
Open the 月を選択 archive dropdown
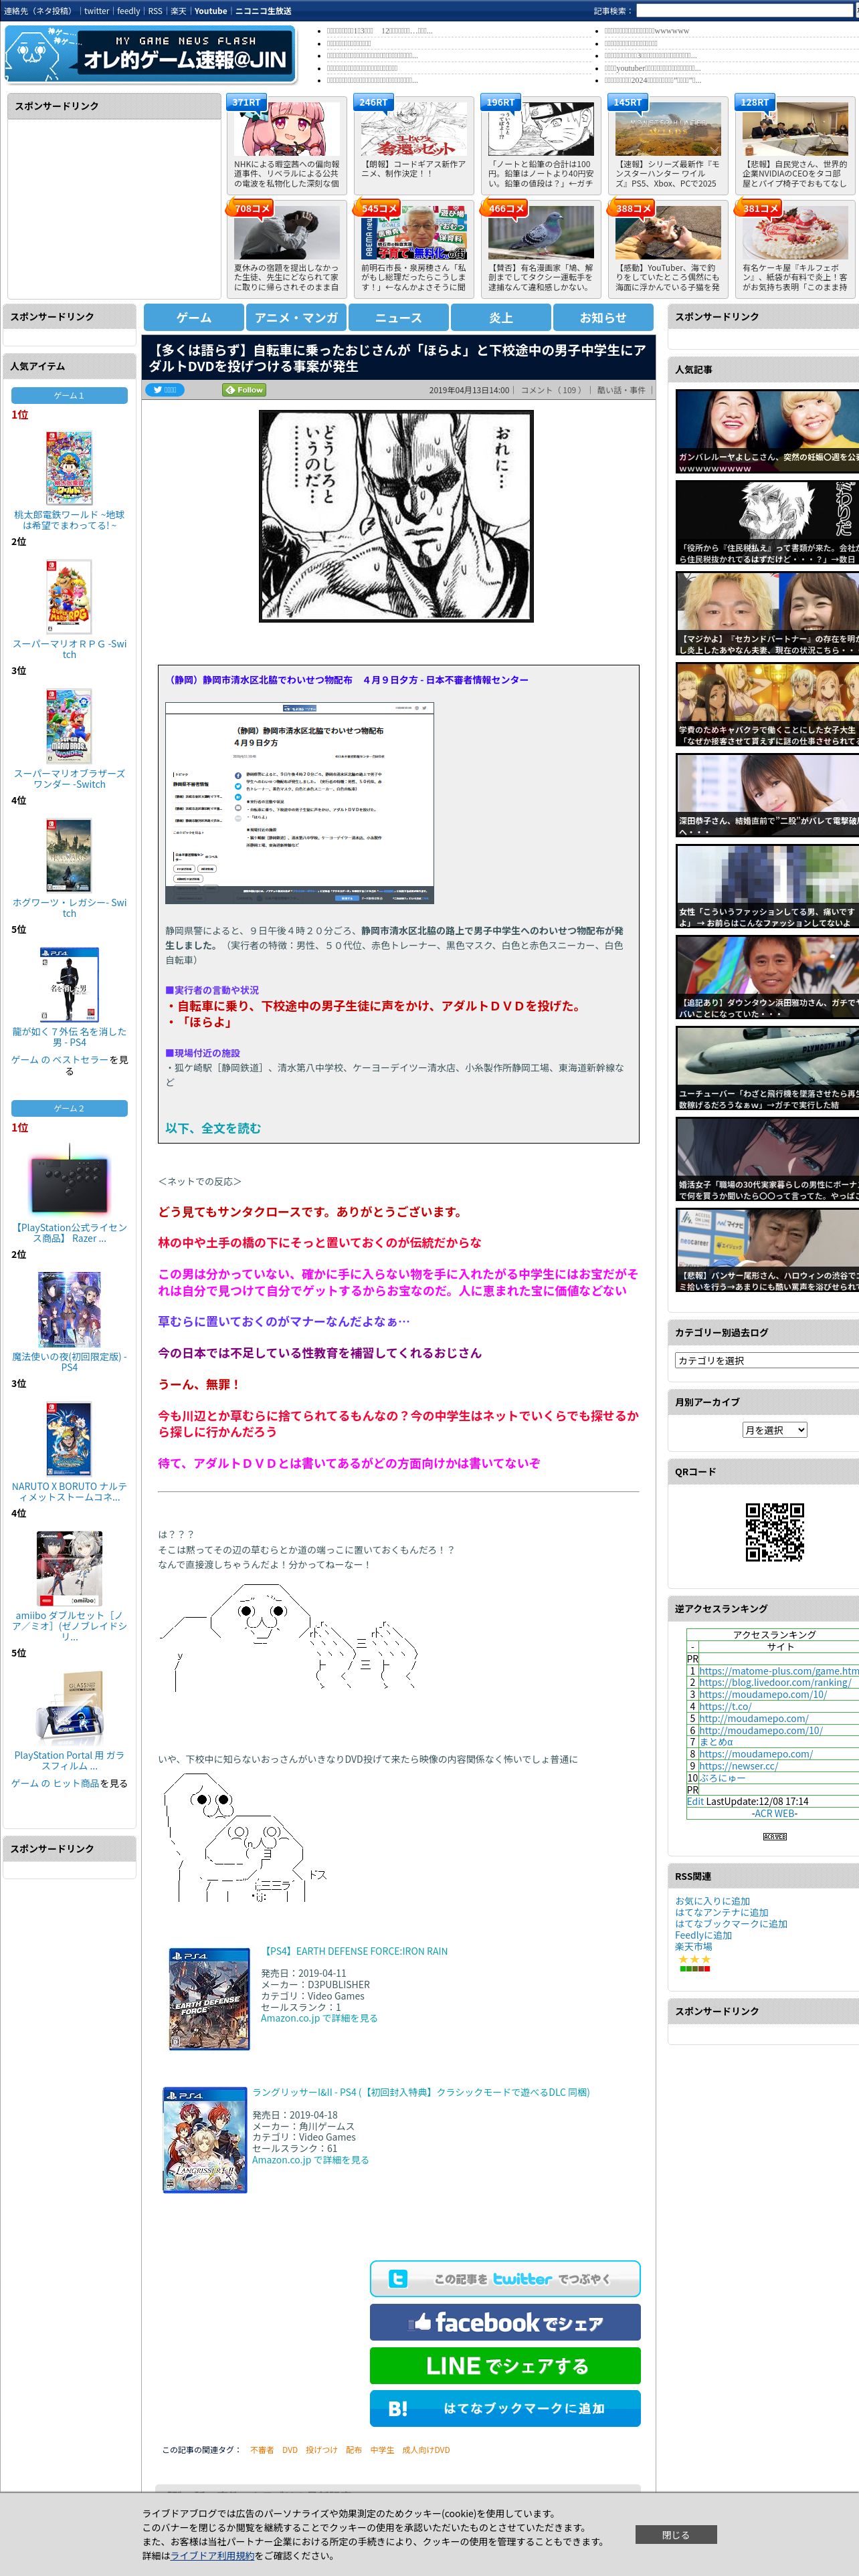pyautogui.click(x=774, y=1430)
